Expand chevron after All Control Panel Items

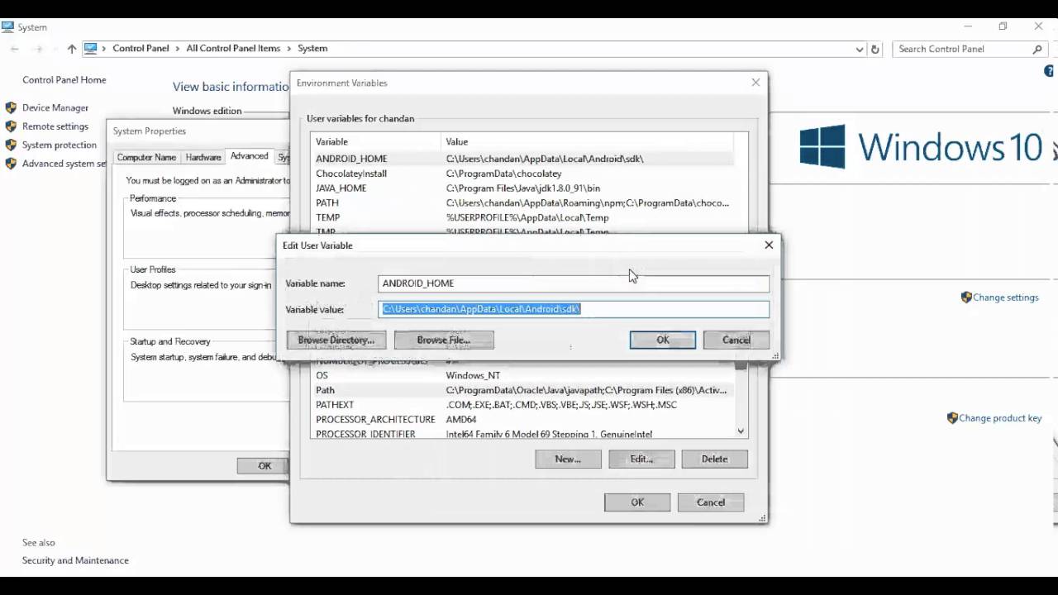pos(289,49)
